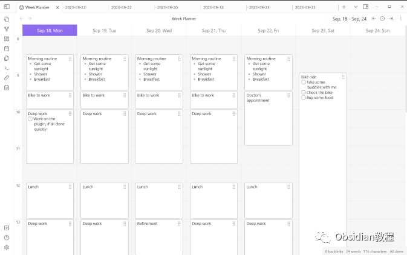Check 'Take some buddies with me' checkbox
Screen dimensions: 407x255
pos(303,82)
